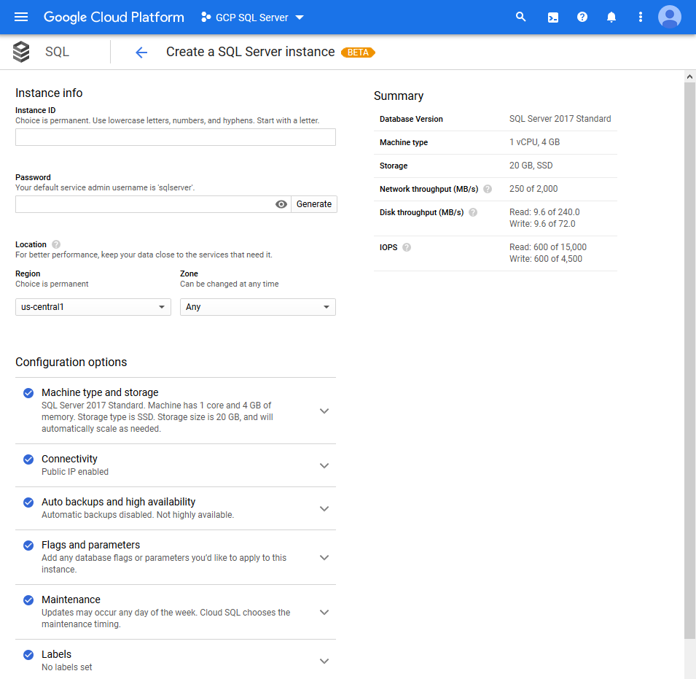The image size is (696, 679).
Task: Click '1 vCPU, 4 GB' summary value
Action: (534, 142)
